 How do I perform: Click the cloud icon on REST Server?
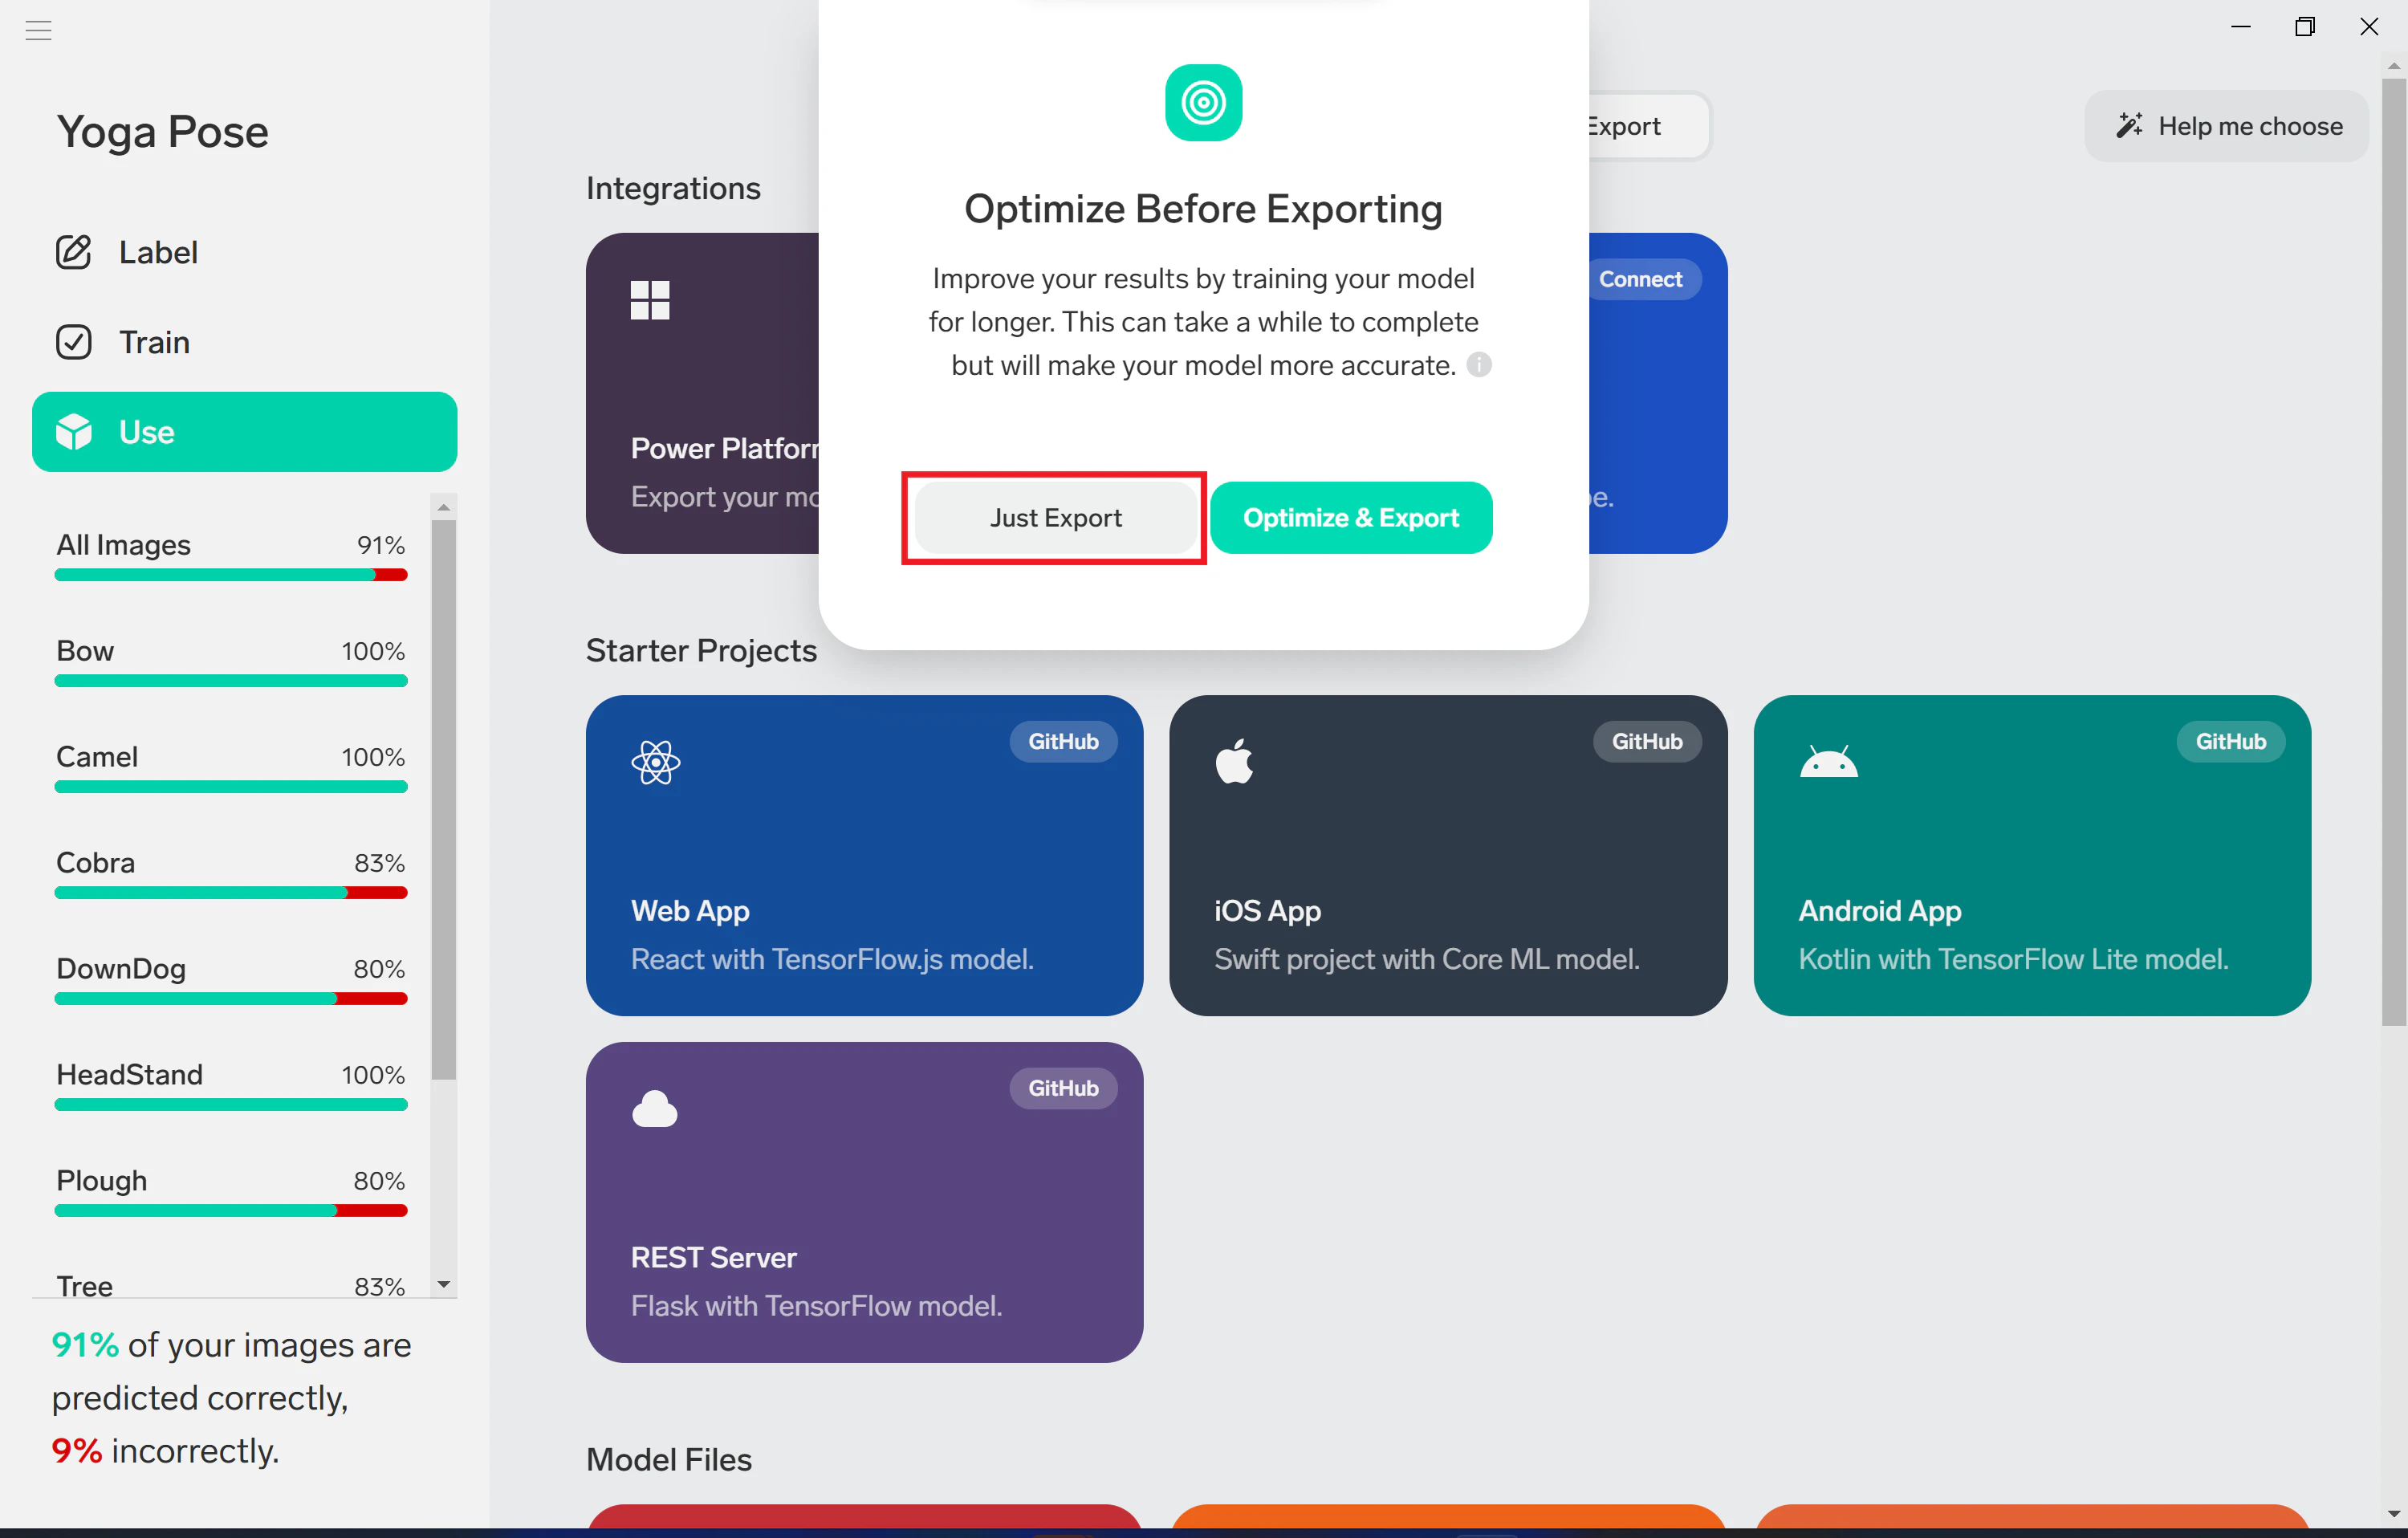(655, 1109)
